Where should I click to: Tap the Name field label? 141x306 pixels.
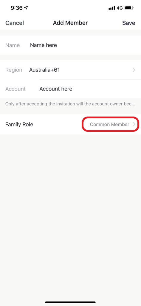click(13, 45)
